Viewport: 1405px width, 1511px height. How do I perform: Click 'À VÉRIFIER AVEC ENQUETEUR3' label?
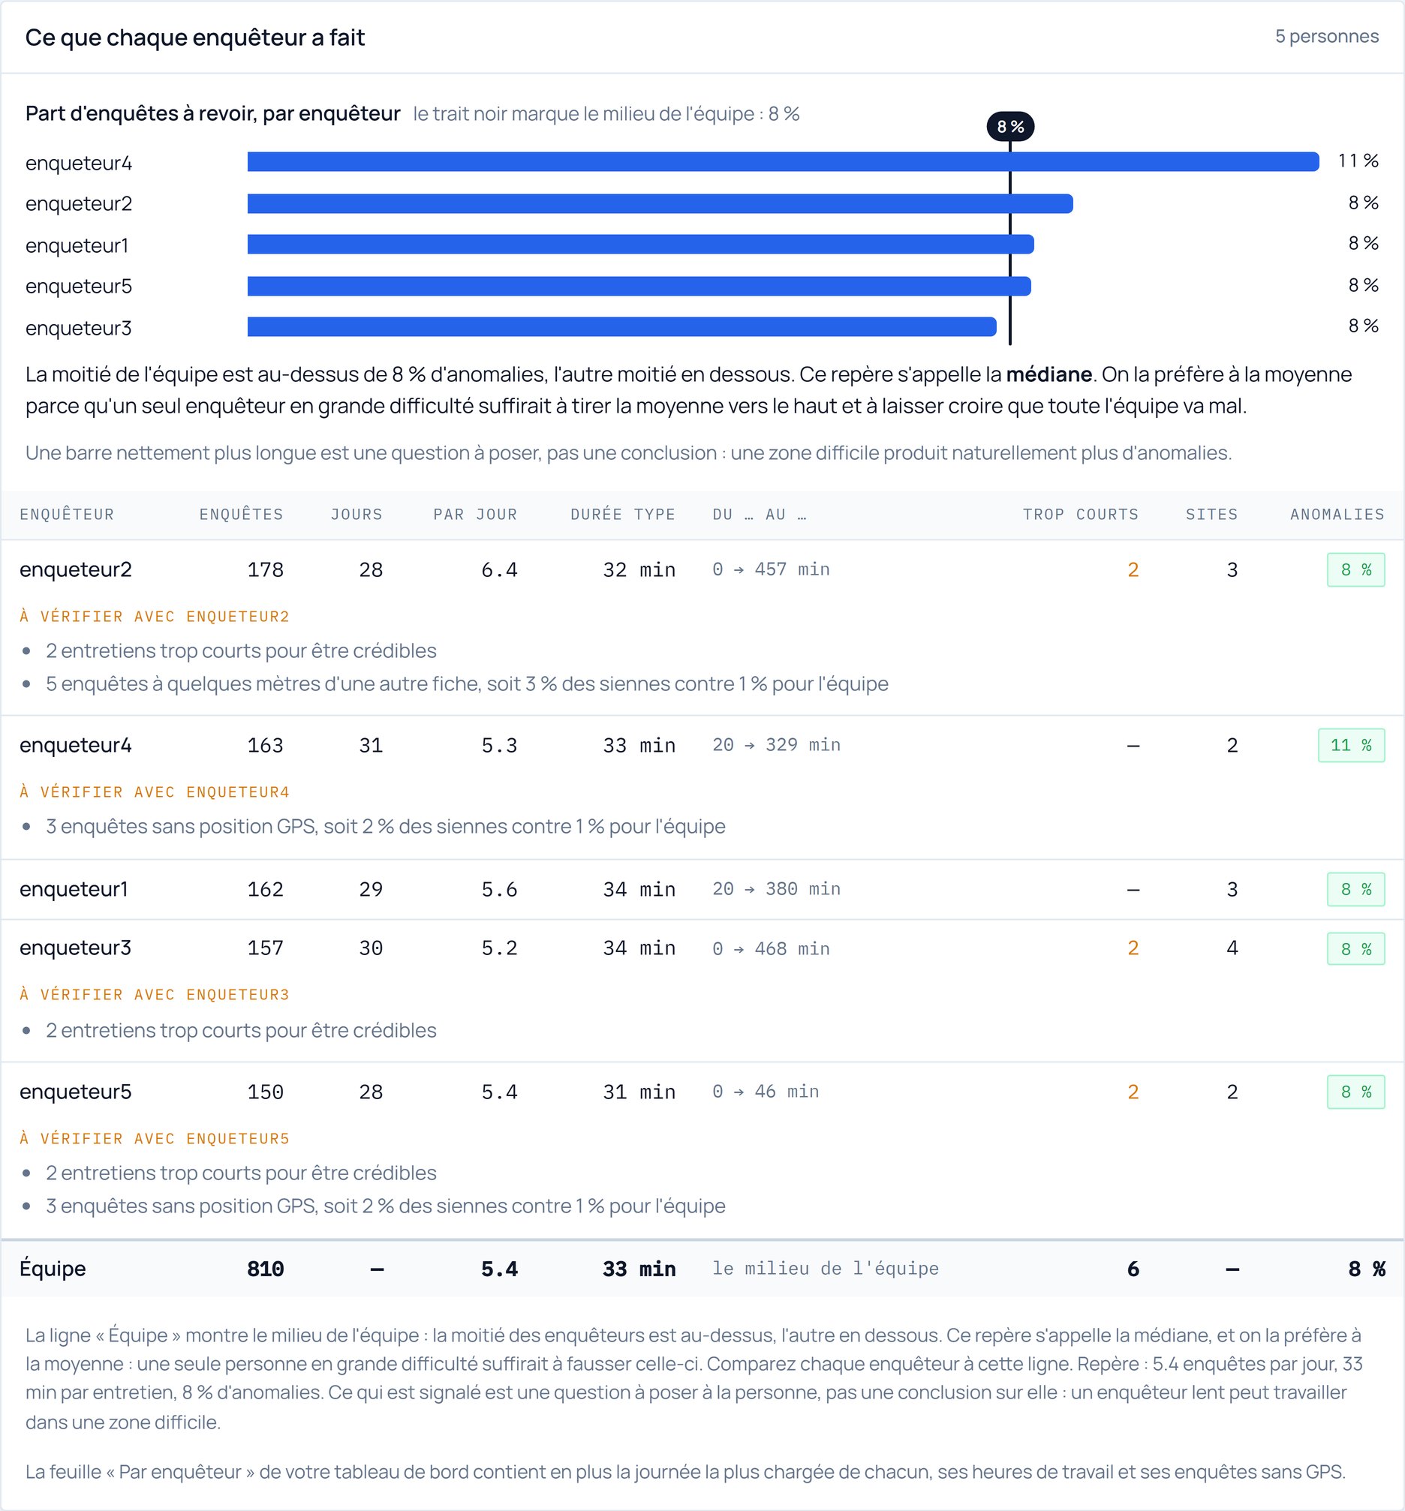click(x=155, y=995)
